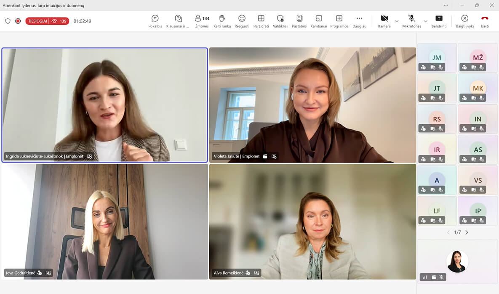Change layout via Peržiūrėti
This screenshot has height=294, width=499.
(x=261, y=21)
